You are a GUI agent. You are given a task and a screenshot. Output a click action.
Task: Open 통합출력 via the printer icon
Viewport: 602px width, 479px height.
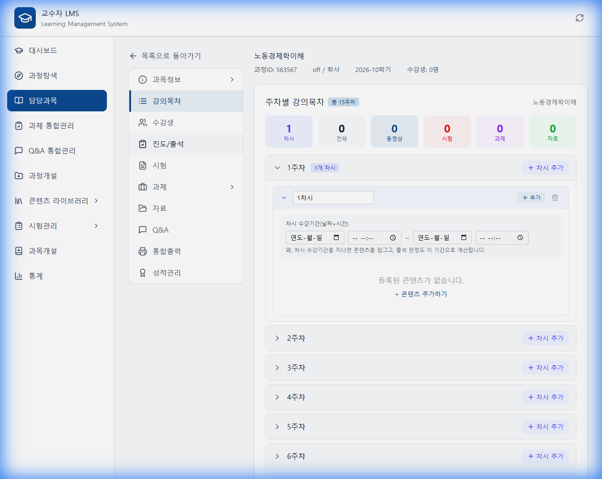tap(143, 251)
